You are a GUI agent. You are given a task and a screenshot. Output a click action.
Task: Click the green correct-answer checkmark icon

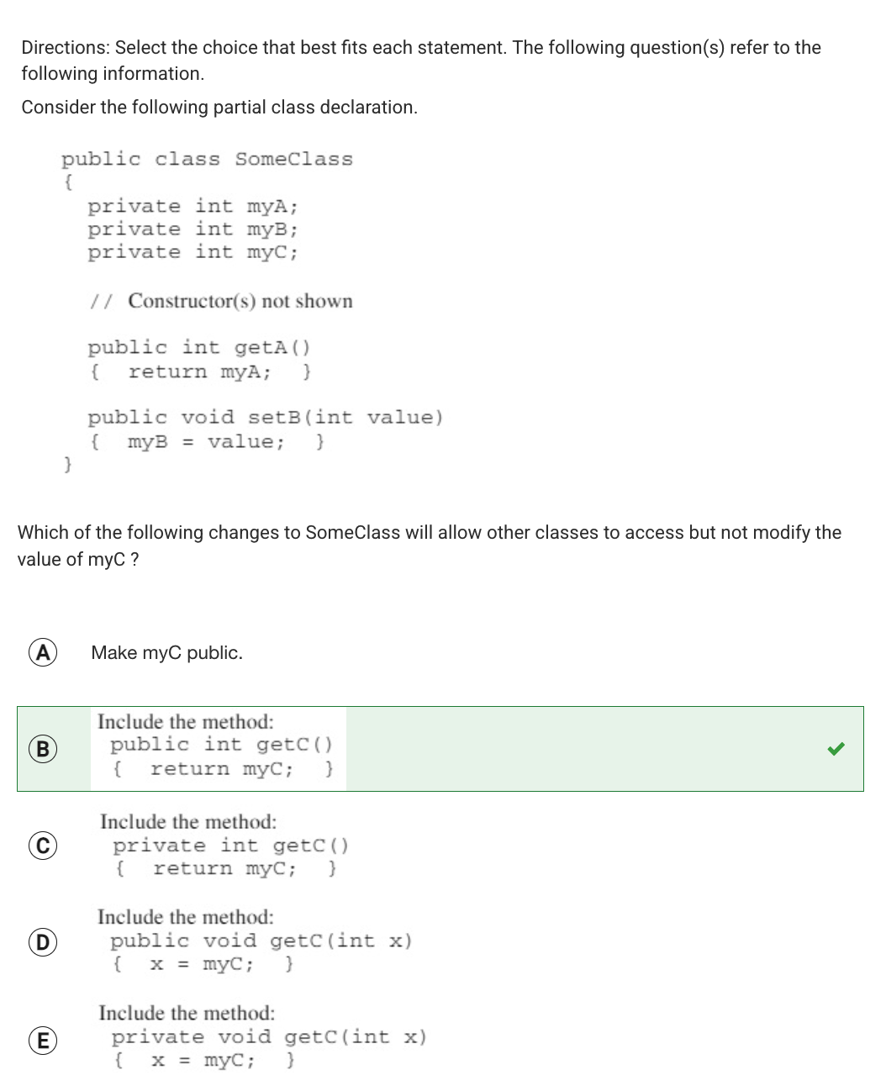835,748
